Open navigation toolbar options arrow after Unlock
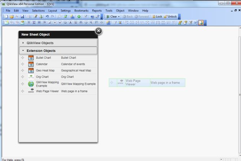The height and width of the screenshot is (161, 241). point(179,17)
